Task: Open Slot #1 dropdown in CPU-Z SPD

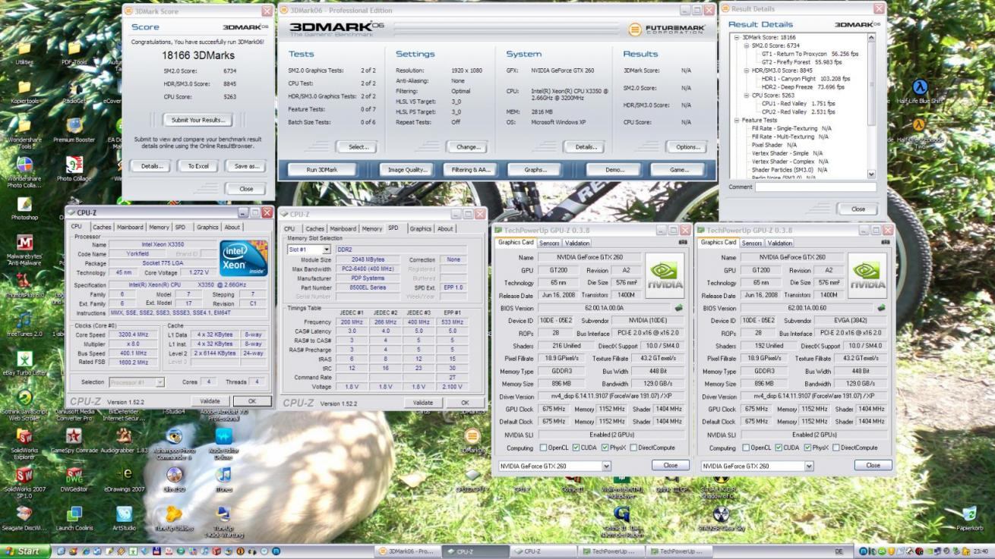Action: coord(308,250)
